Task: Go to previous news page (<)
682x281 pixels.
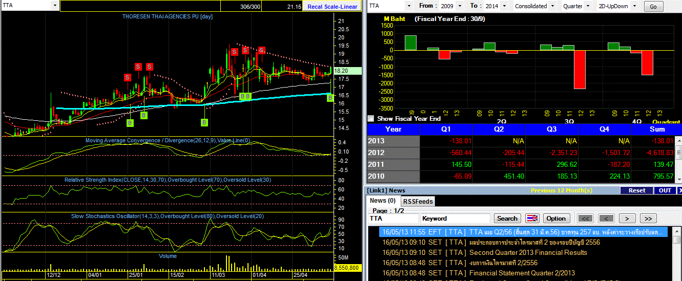Action: coord(606,219)
